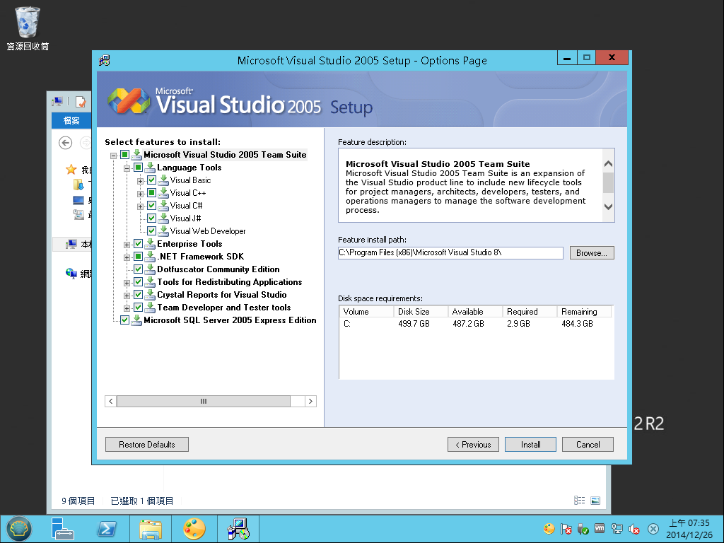Toggle the .NET Framework SDK checkbox
This screenshot has width=724, height=543.
138,256
